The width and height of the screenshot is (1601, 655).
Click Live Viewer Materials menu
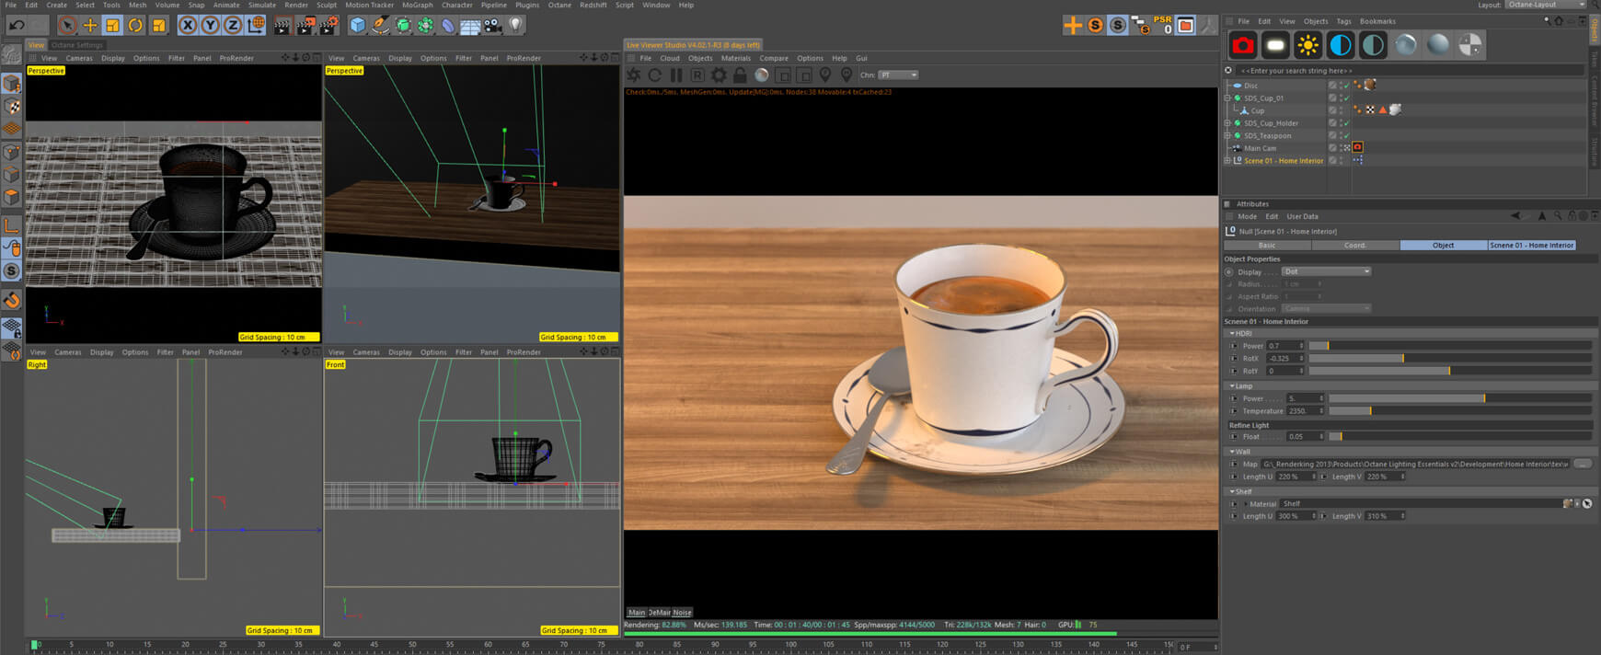(736, 58)
